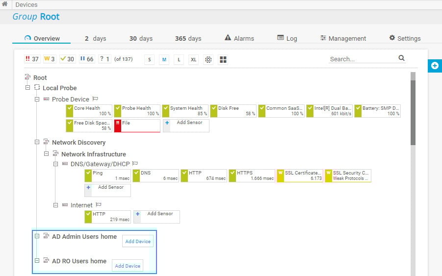Collapse the DNS/Gateway/DHCP device node
The image size is (442, 276).
coord(55,164)
